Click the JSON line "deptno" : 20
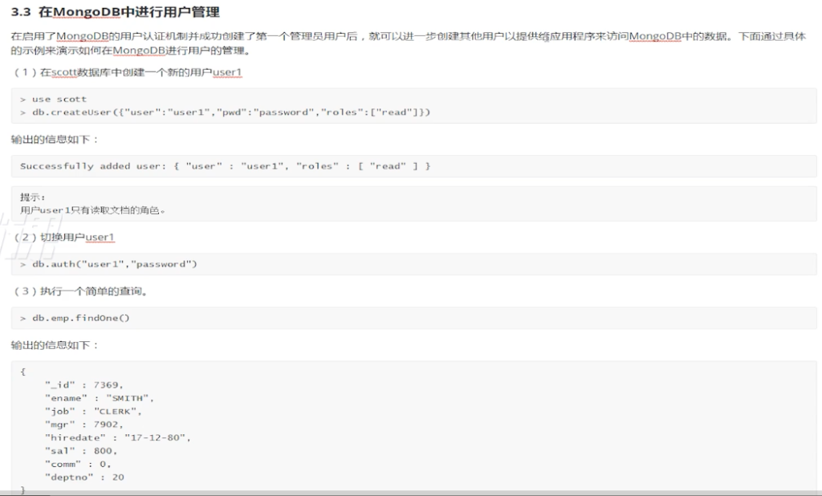The width and height of the screenshot is (822, 496). pyautogui.click(x=84, y=477)
